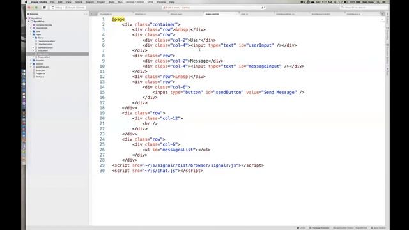Select libman.json in the Solution tree
Screen dimensions: 409x230
click(x=40, y=70)
